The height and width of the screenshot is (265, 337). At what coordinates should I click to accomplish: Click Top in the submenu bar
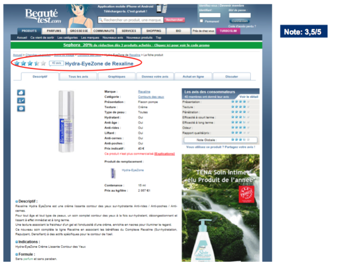tap(159, 38)
